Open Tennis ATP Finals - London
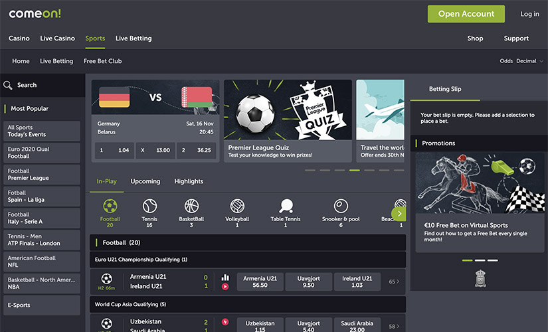 coord(42,240)
